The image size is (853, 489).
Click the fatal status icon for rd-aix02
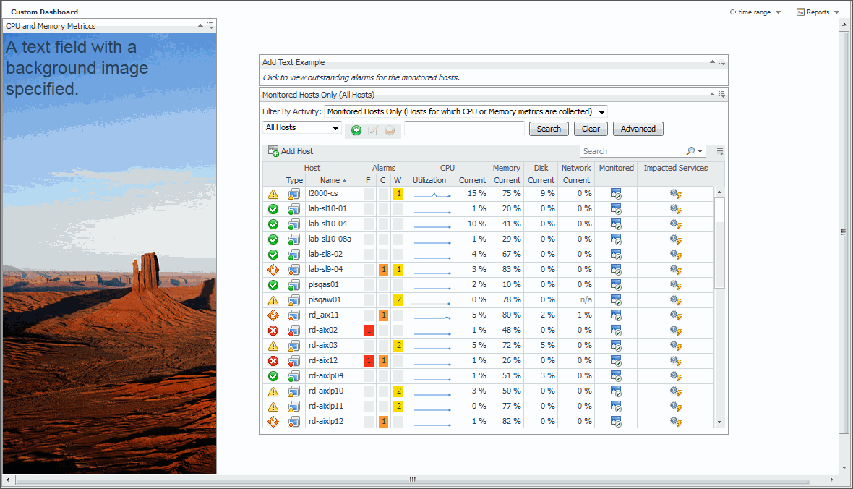pos(273,331)
